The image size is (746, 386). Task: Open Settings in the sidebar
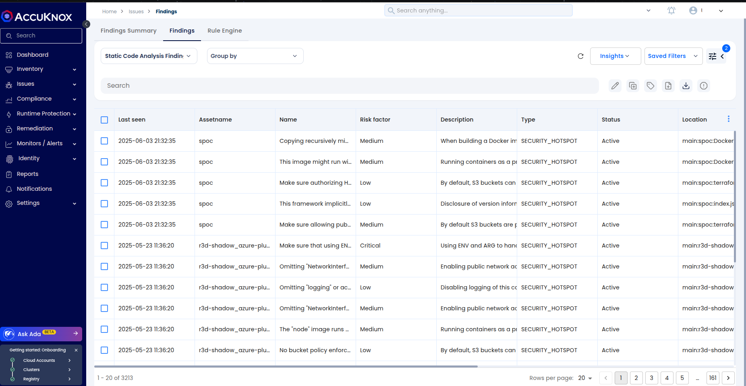(x=41, y=203)
